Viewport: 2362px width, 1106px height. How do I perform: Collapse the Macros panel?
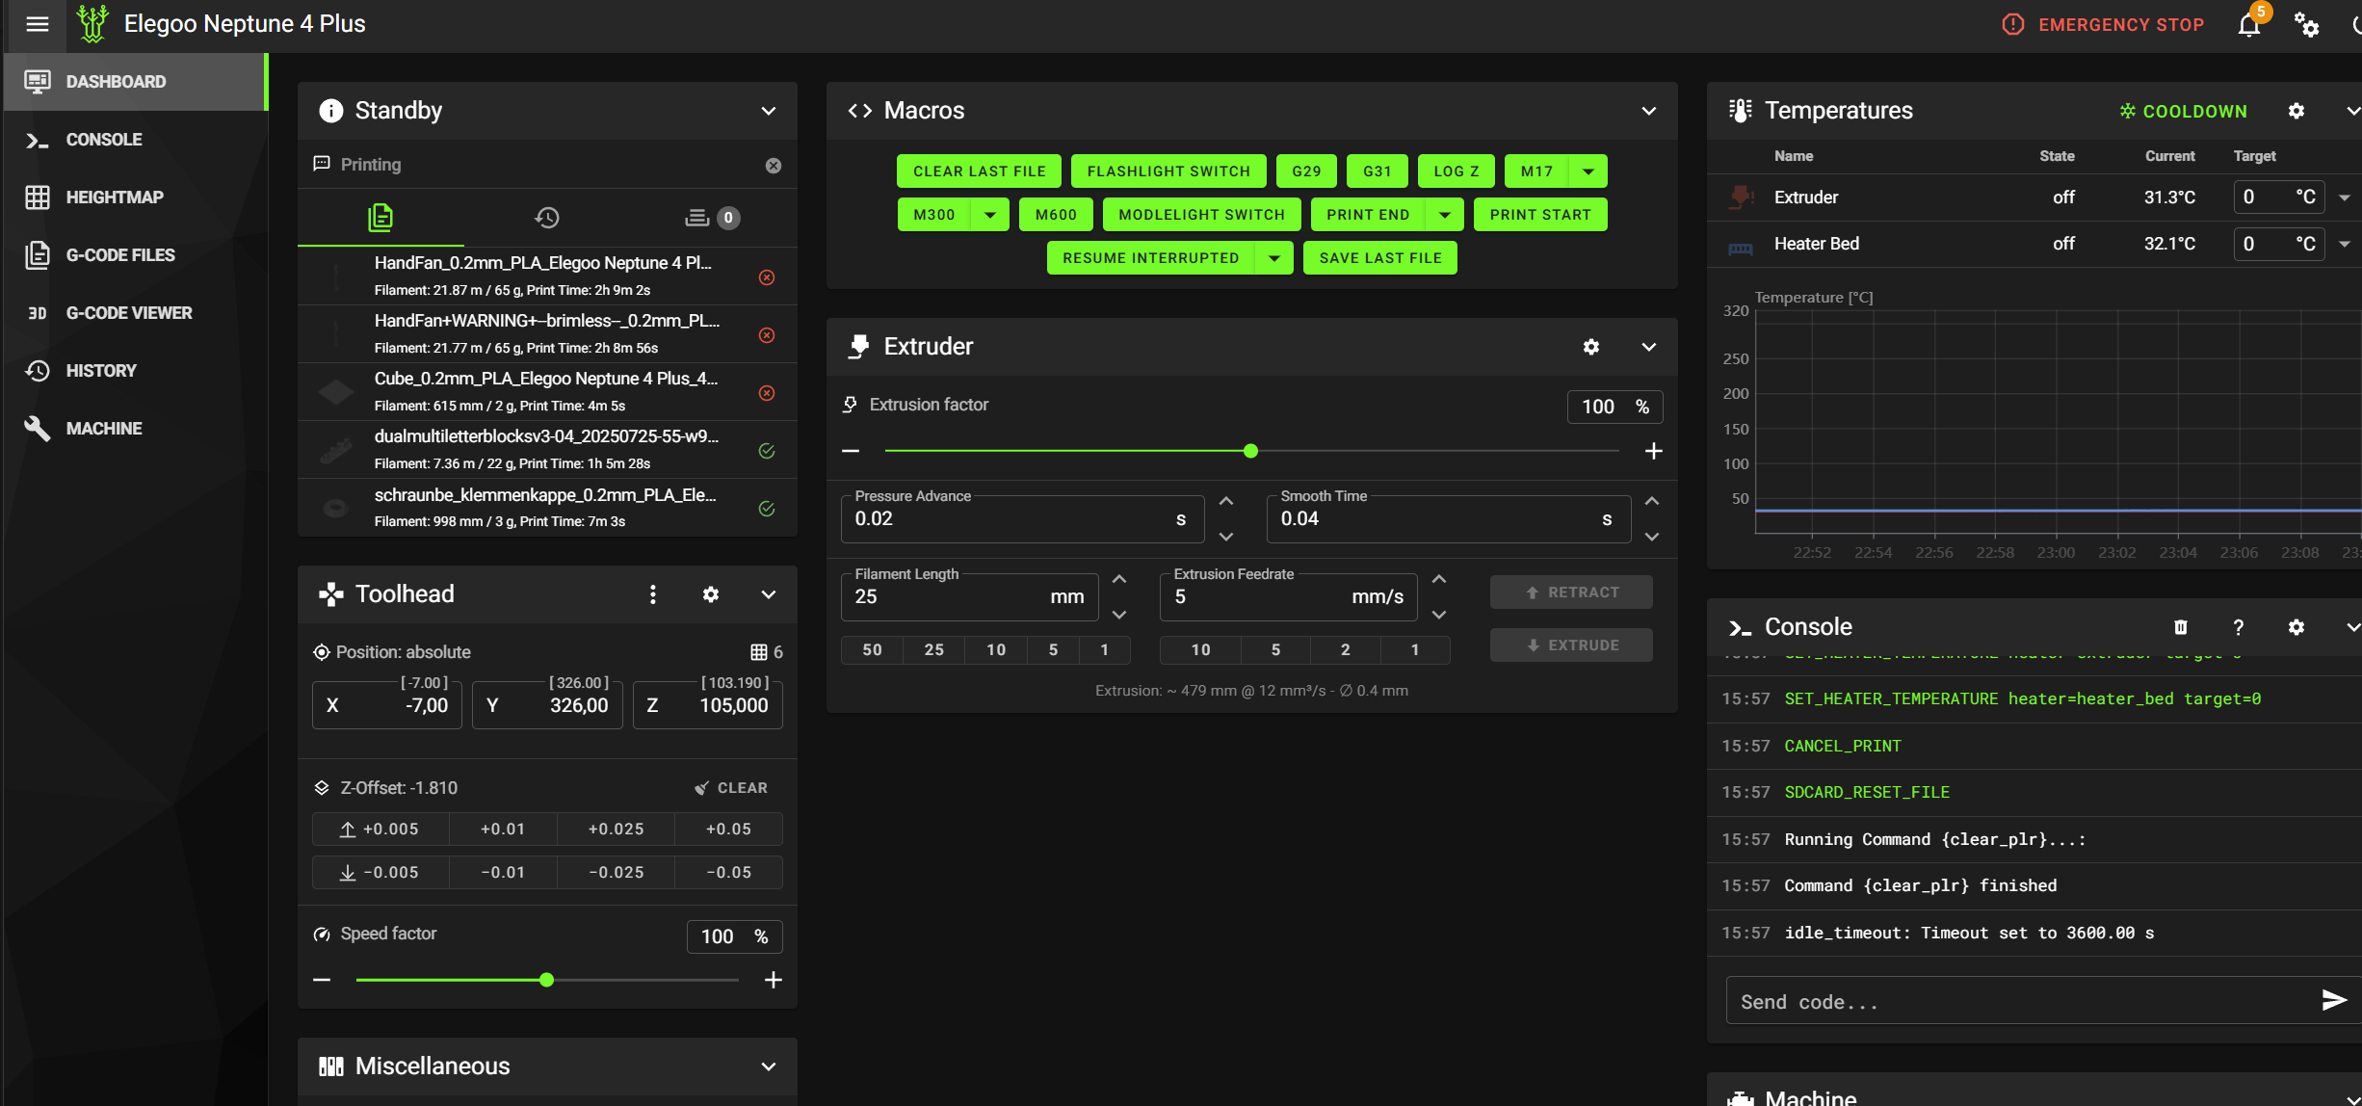tap(1649, 111)
